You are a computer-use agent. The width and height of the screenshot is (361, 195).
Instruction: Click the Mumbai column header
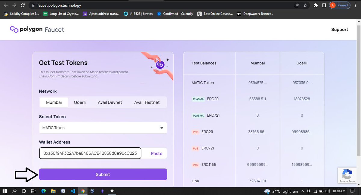(x=258, y=63)
